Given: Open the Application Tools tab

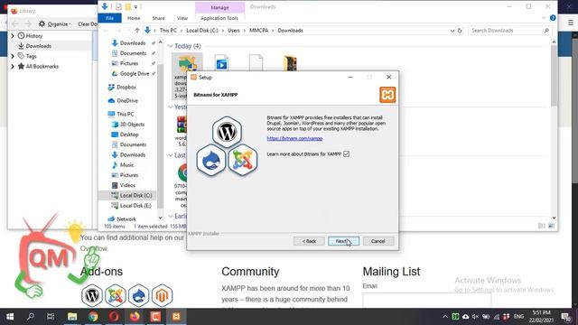Looking at the screenshot, I should 219,18.
